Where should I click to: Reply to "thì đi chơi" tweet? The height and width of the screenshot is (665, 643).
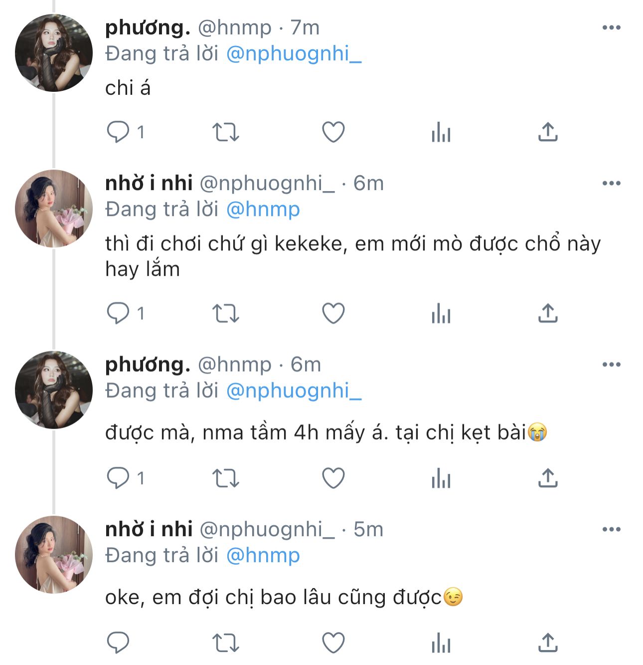tap(118, 313)
